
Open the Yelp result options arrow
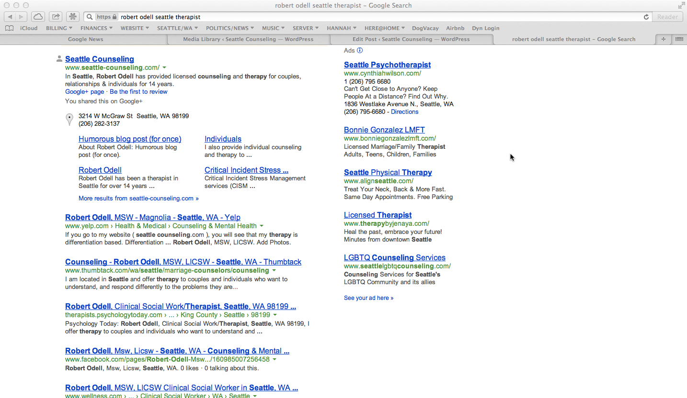[x=262, y=226]
